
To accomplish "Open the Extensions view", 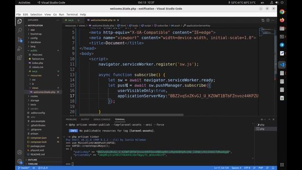I will pyautogui.click(x=20, y=58).
